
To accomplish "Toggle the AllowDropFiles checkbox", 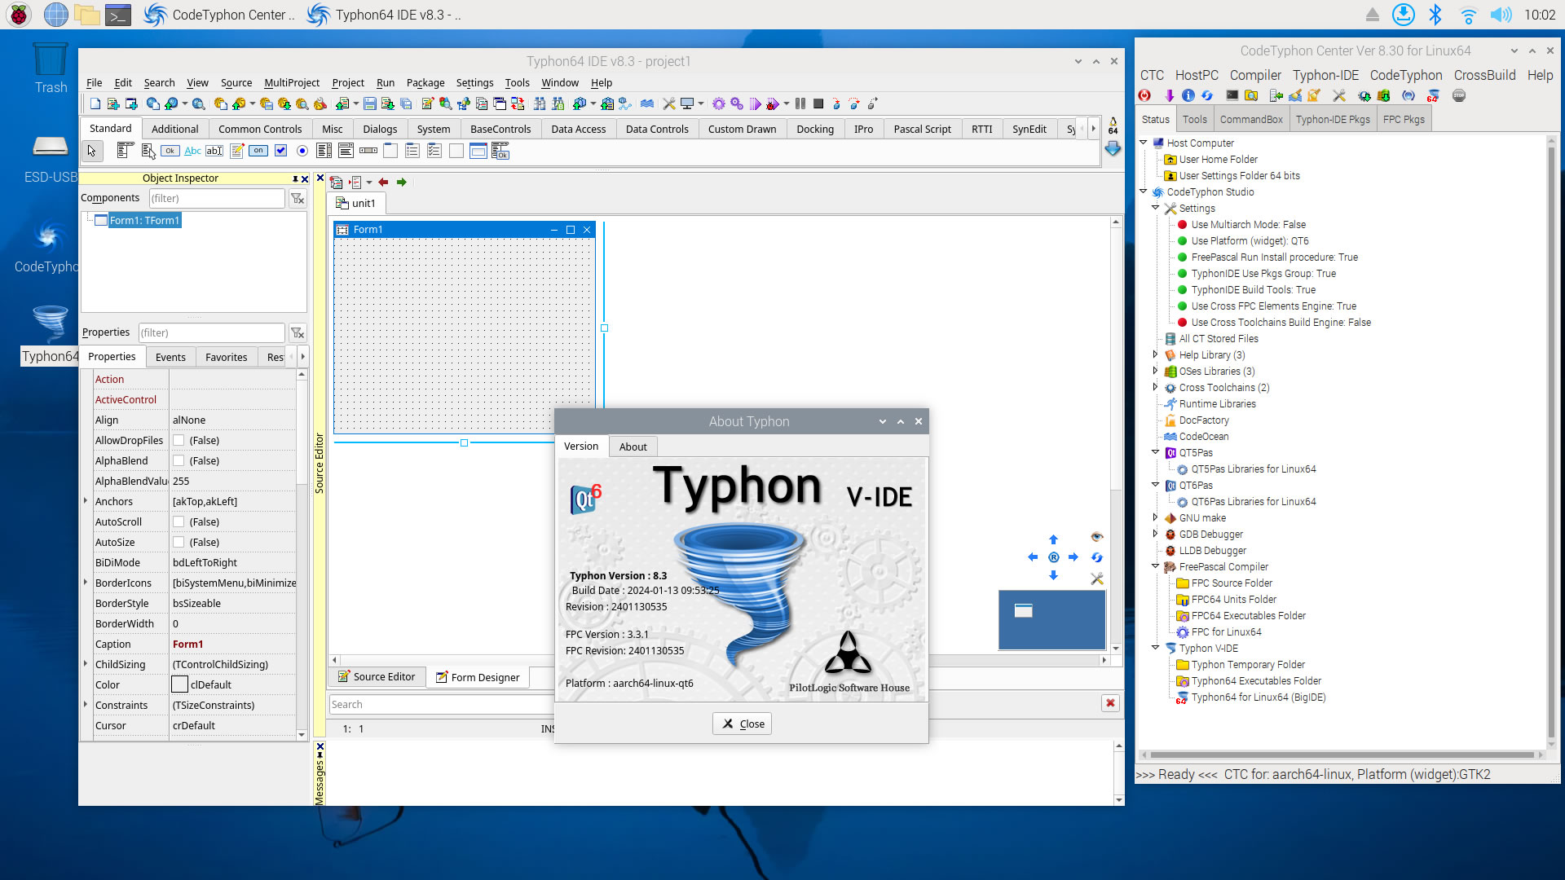I will tap(179, 441).
